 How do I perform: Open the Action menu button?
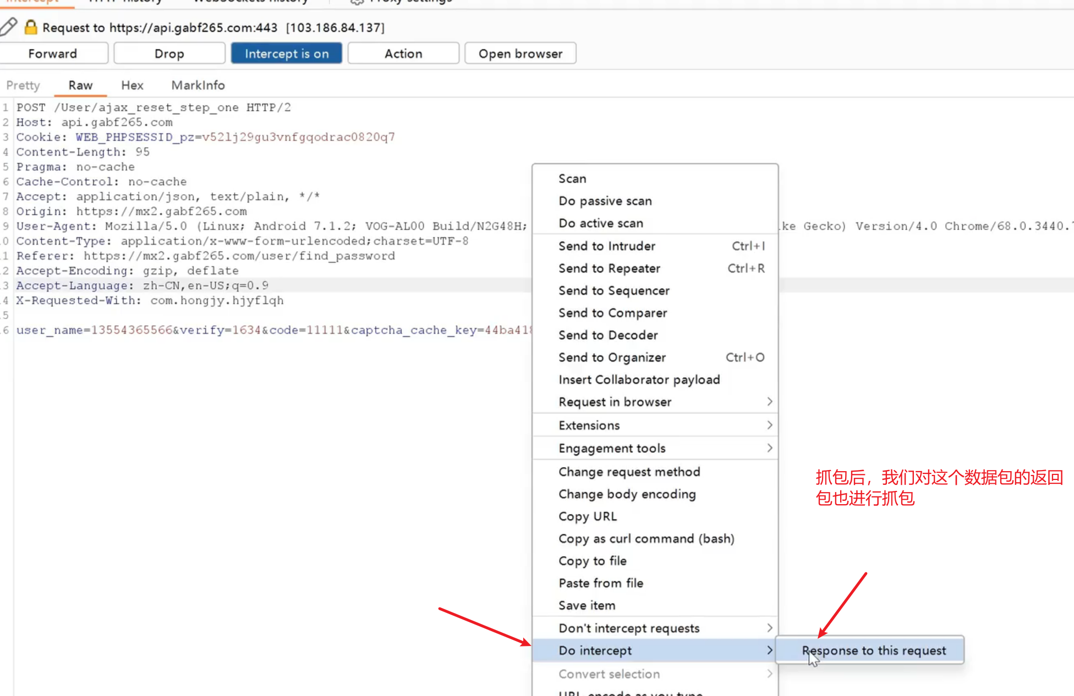tap(403, 53)
